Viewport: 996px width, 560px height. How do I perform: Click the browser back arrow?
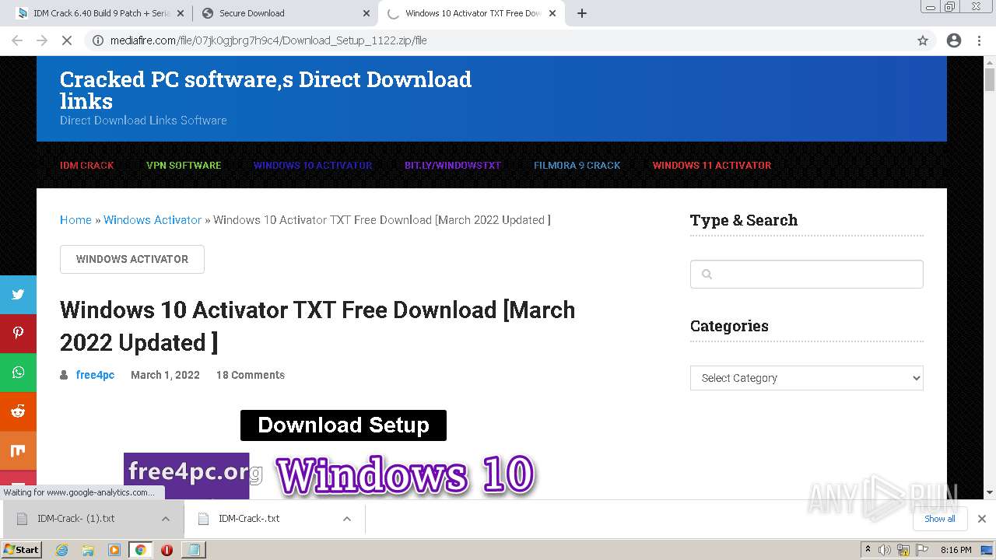(x=17, y=40)
